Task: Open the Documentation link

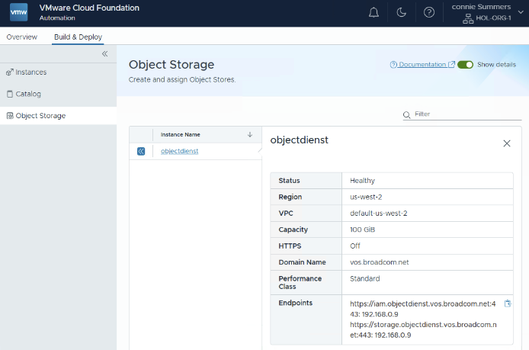Action: pyautogui.click(x=422, y=65)
